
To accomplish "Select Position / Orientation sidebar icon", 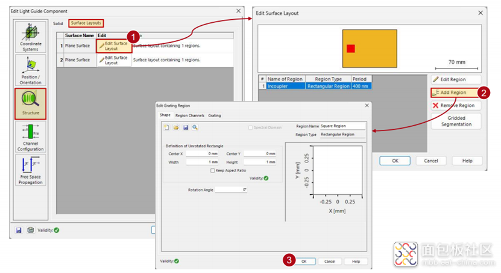I will (31, 70).
